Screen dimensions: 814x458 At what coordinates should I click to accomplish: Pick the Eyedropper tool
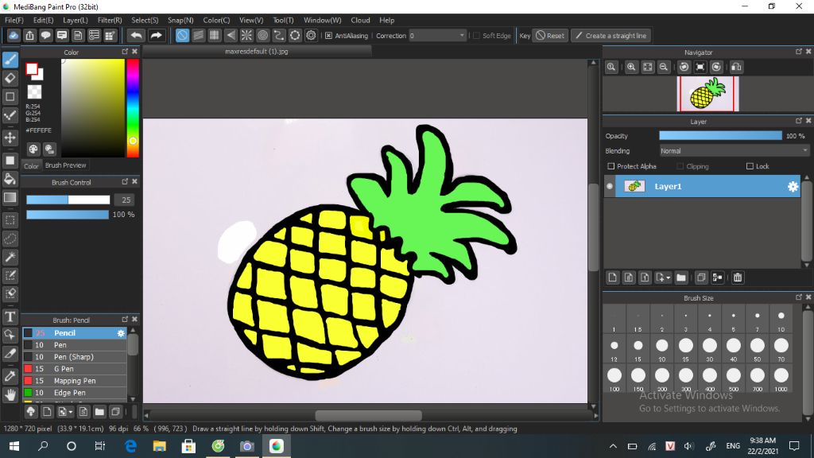[10, 376]
